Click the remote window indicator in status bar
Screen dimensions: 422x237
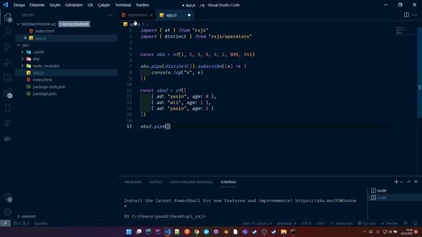(x=5, y=223)
